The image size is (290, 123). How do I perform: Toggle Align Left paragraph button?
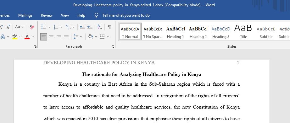pyautogui.click(x=44, y=37)
